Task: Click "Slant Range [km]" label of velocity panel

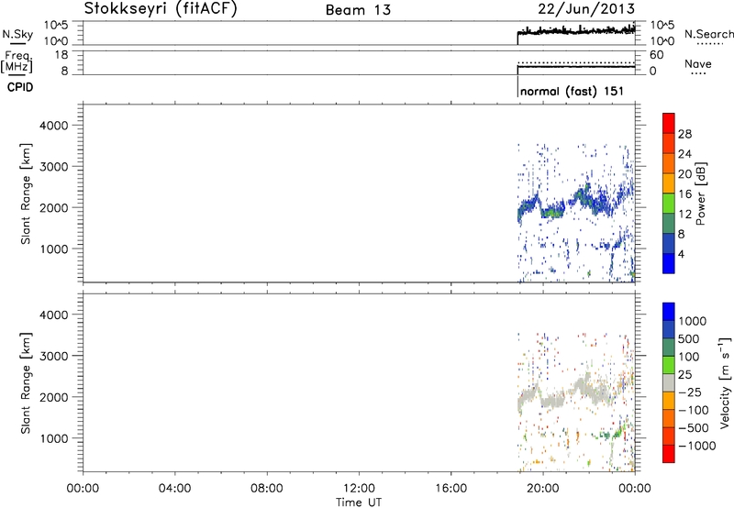Action: (26, 383)
